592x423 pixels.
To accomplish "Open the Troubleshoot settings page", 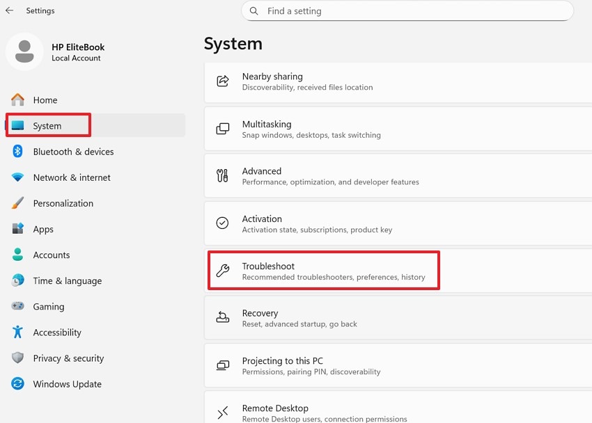I will click(313, 271).
